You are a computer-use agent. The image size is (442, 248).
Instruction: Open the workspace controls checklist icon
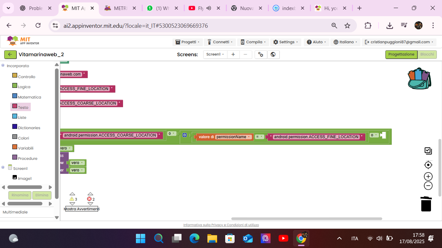tap(428, 151)
